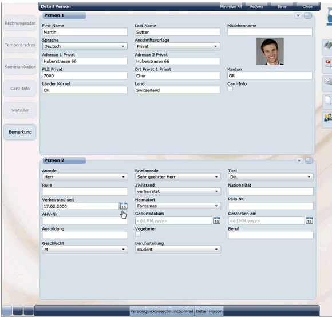Open the Anschriftsvorlage dropdown showing Privat
This screenshot has height=317, width=332.
point(177,46)
